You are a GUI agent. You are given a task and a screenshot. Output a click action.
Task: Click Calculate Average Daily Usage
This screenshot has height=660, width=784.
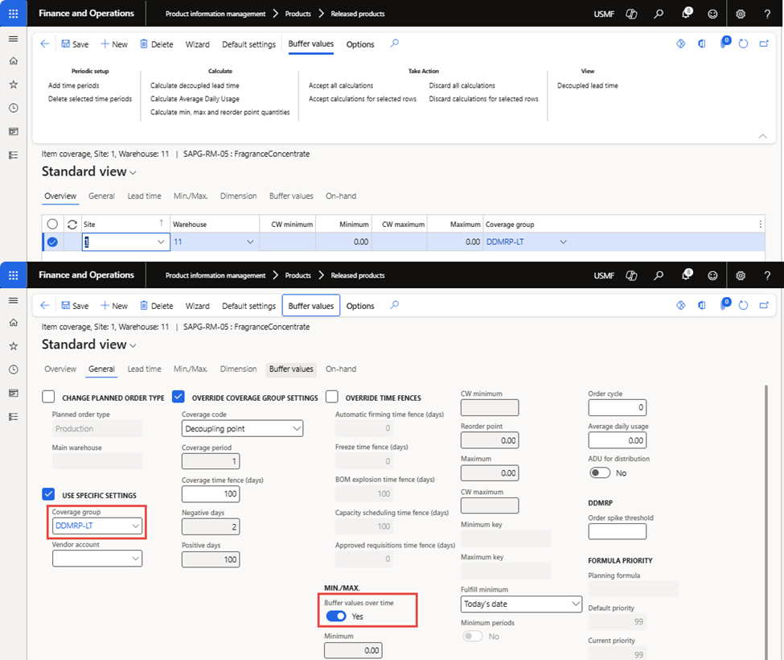tap(195, 99)
